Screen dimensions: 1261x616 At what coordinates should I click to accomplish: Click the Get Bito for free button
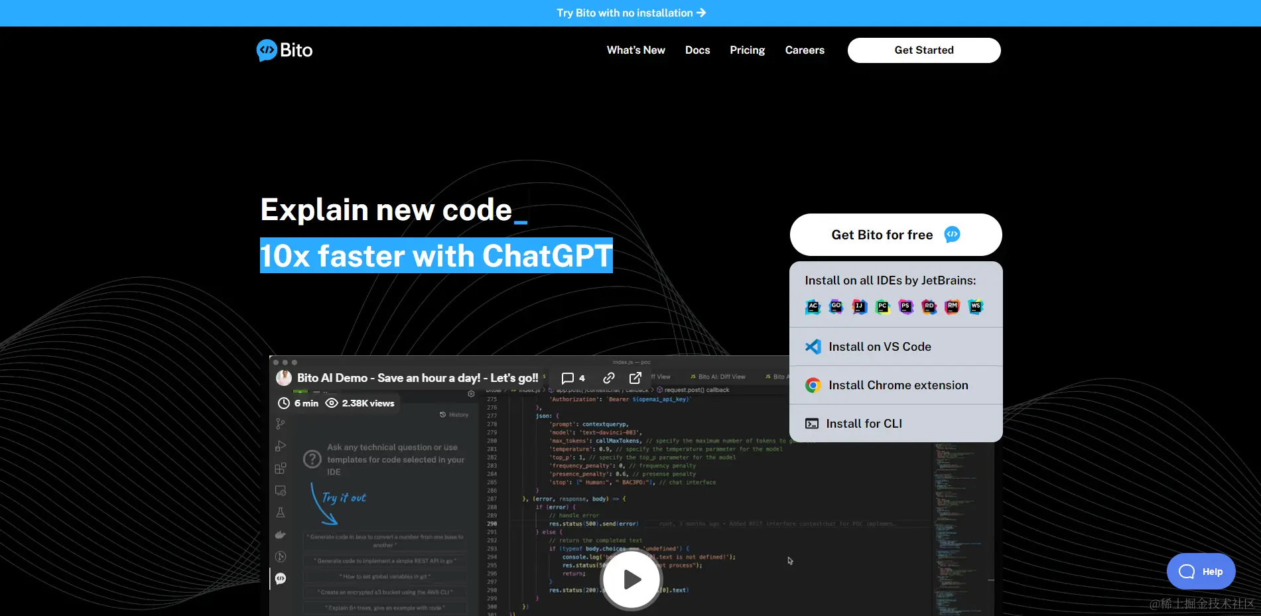pyautogui.click(x=896, y=235)
